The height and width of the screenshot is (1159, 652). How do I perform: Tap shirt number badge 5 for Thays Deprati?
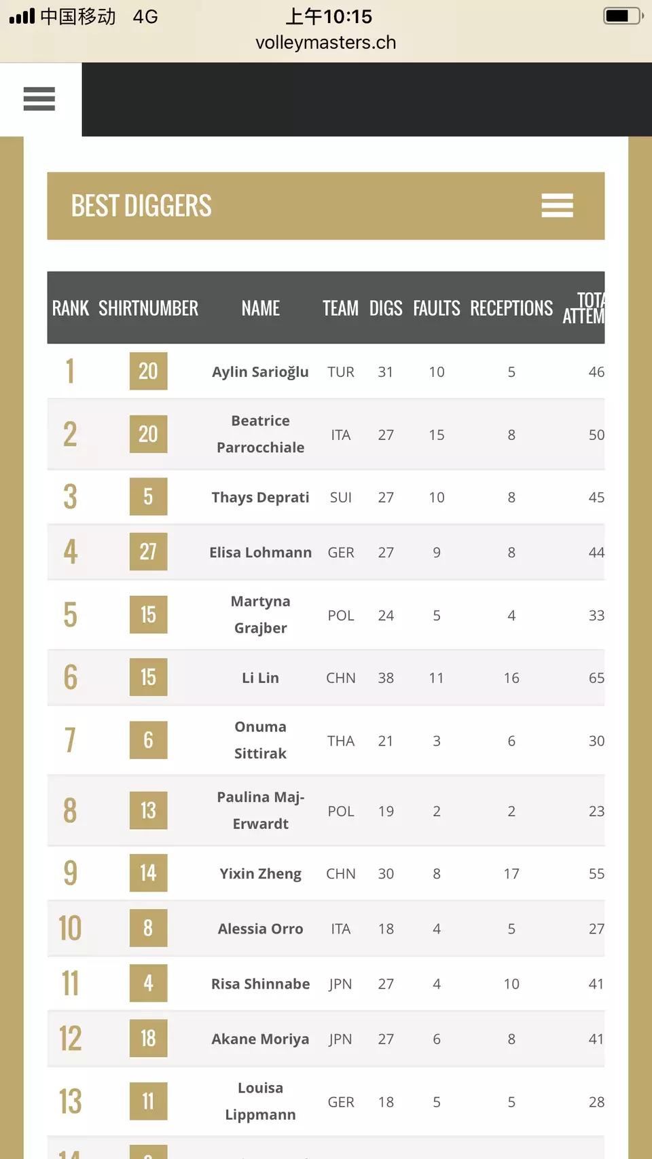(x=148, y=497)
